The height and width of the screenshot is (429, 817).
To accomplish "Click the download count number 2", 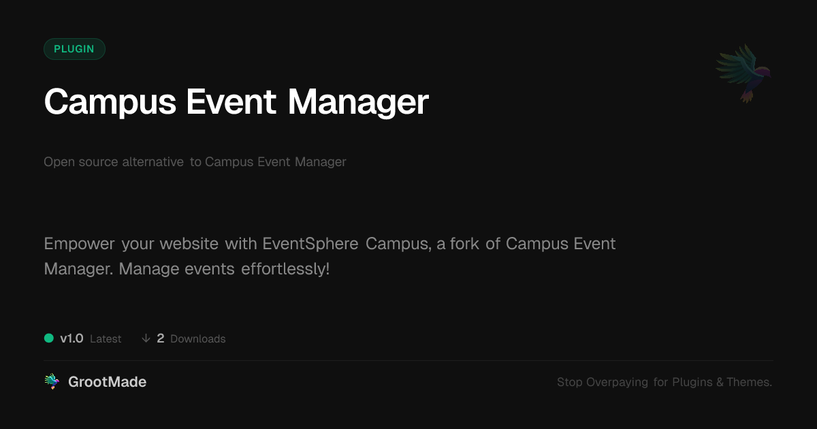I will [x=161, y=338].
